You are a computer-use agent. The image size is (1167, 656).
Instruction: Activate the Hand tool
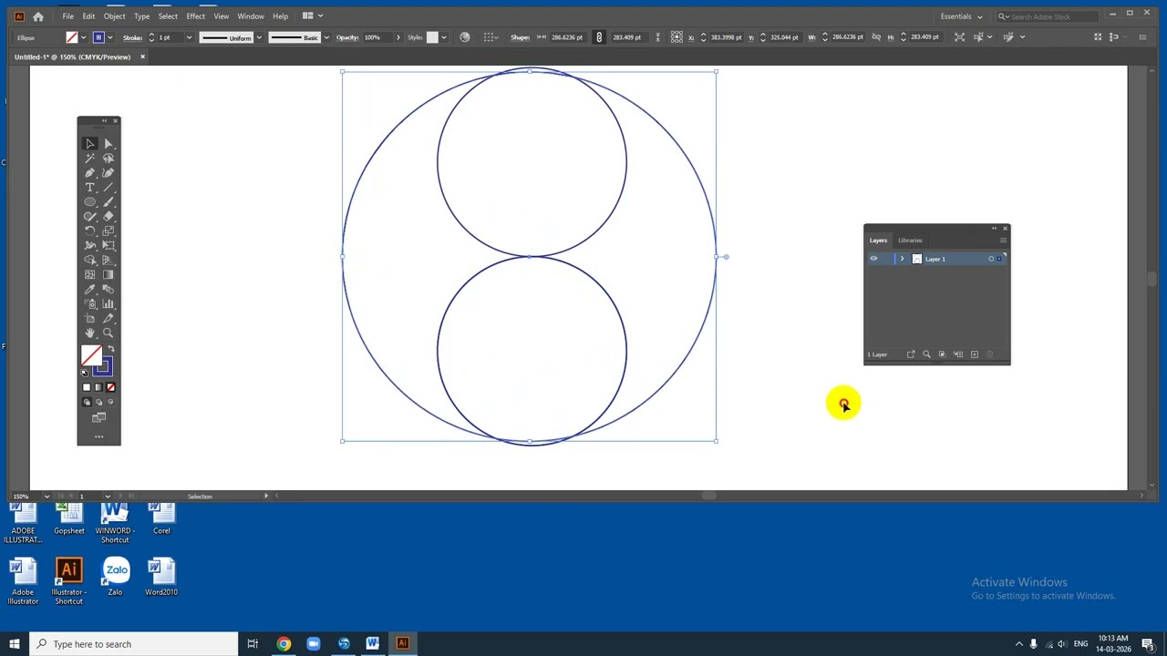(89, 333)
